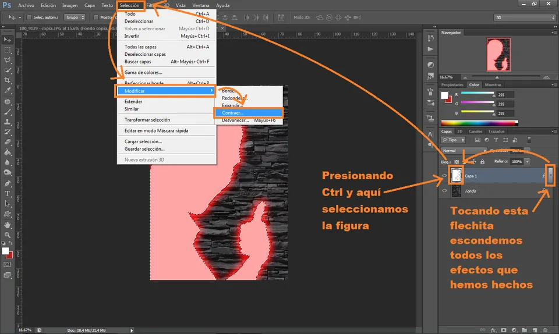Open the Normal blend mode dropdown
The width and height of the screenshot is (559, 334).
(464, 151)
